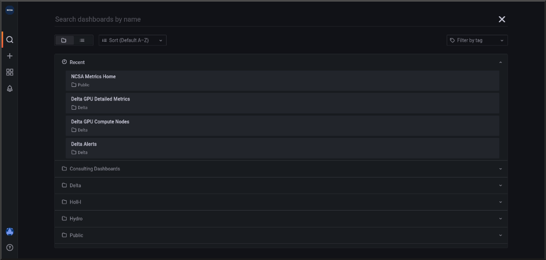Open the Filter by tag dropdown
The width and height of the screenshot is (546, 260).
[x=477, y=40]
